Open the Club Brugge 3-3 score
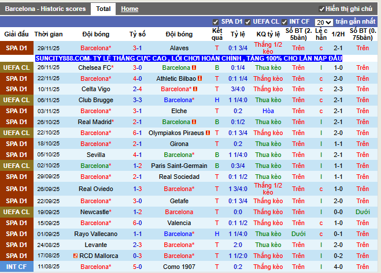The width and height of the screenshot is (381, 273). point(137,100)
